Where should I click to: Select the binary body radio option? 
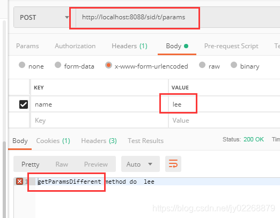234,65
